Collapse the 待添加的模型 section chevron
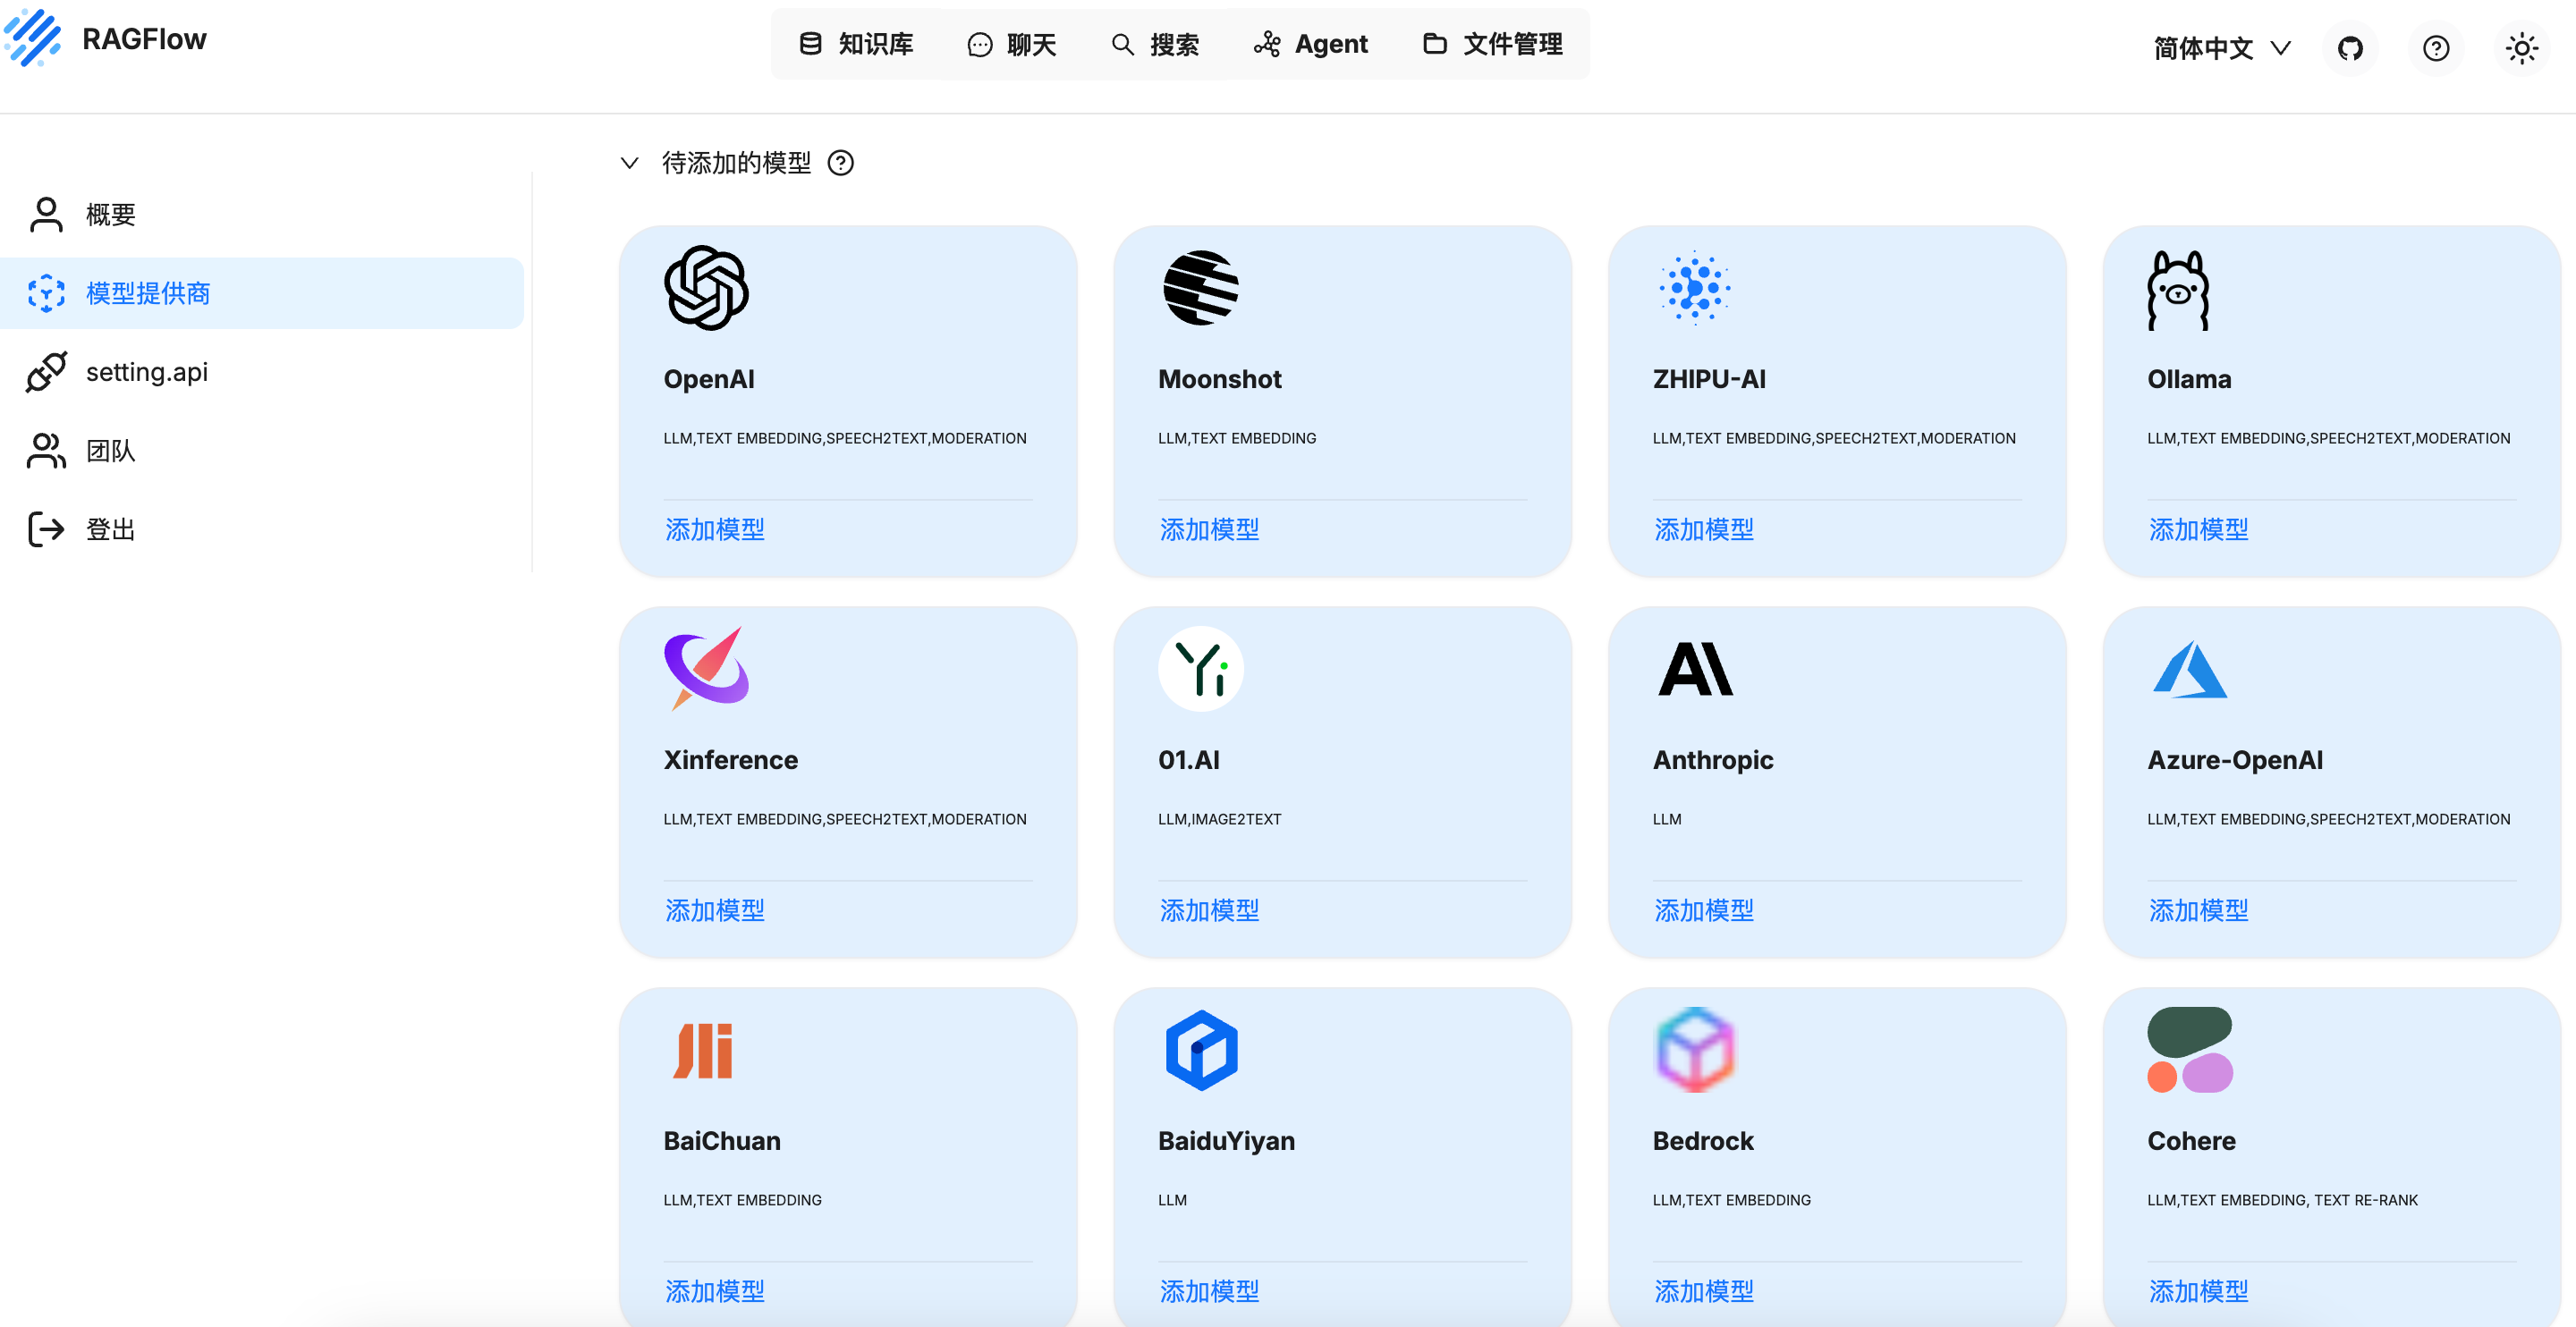This screenshot has height=1327, width=2576. pos(629,163)
